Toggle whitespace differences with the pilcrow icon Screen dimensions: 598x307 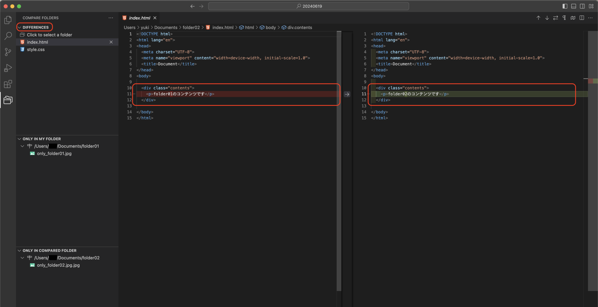(x=564, y=18)
